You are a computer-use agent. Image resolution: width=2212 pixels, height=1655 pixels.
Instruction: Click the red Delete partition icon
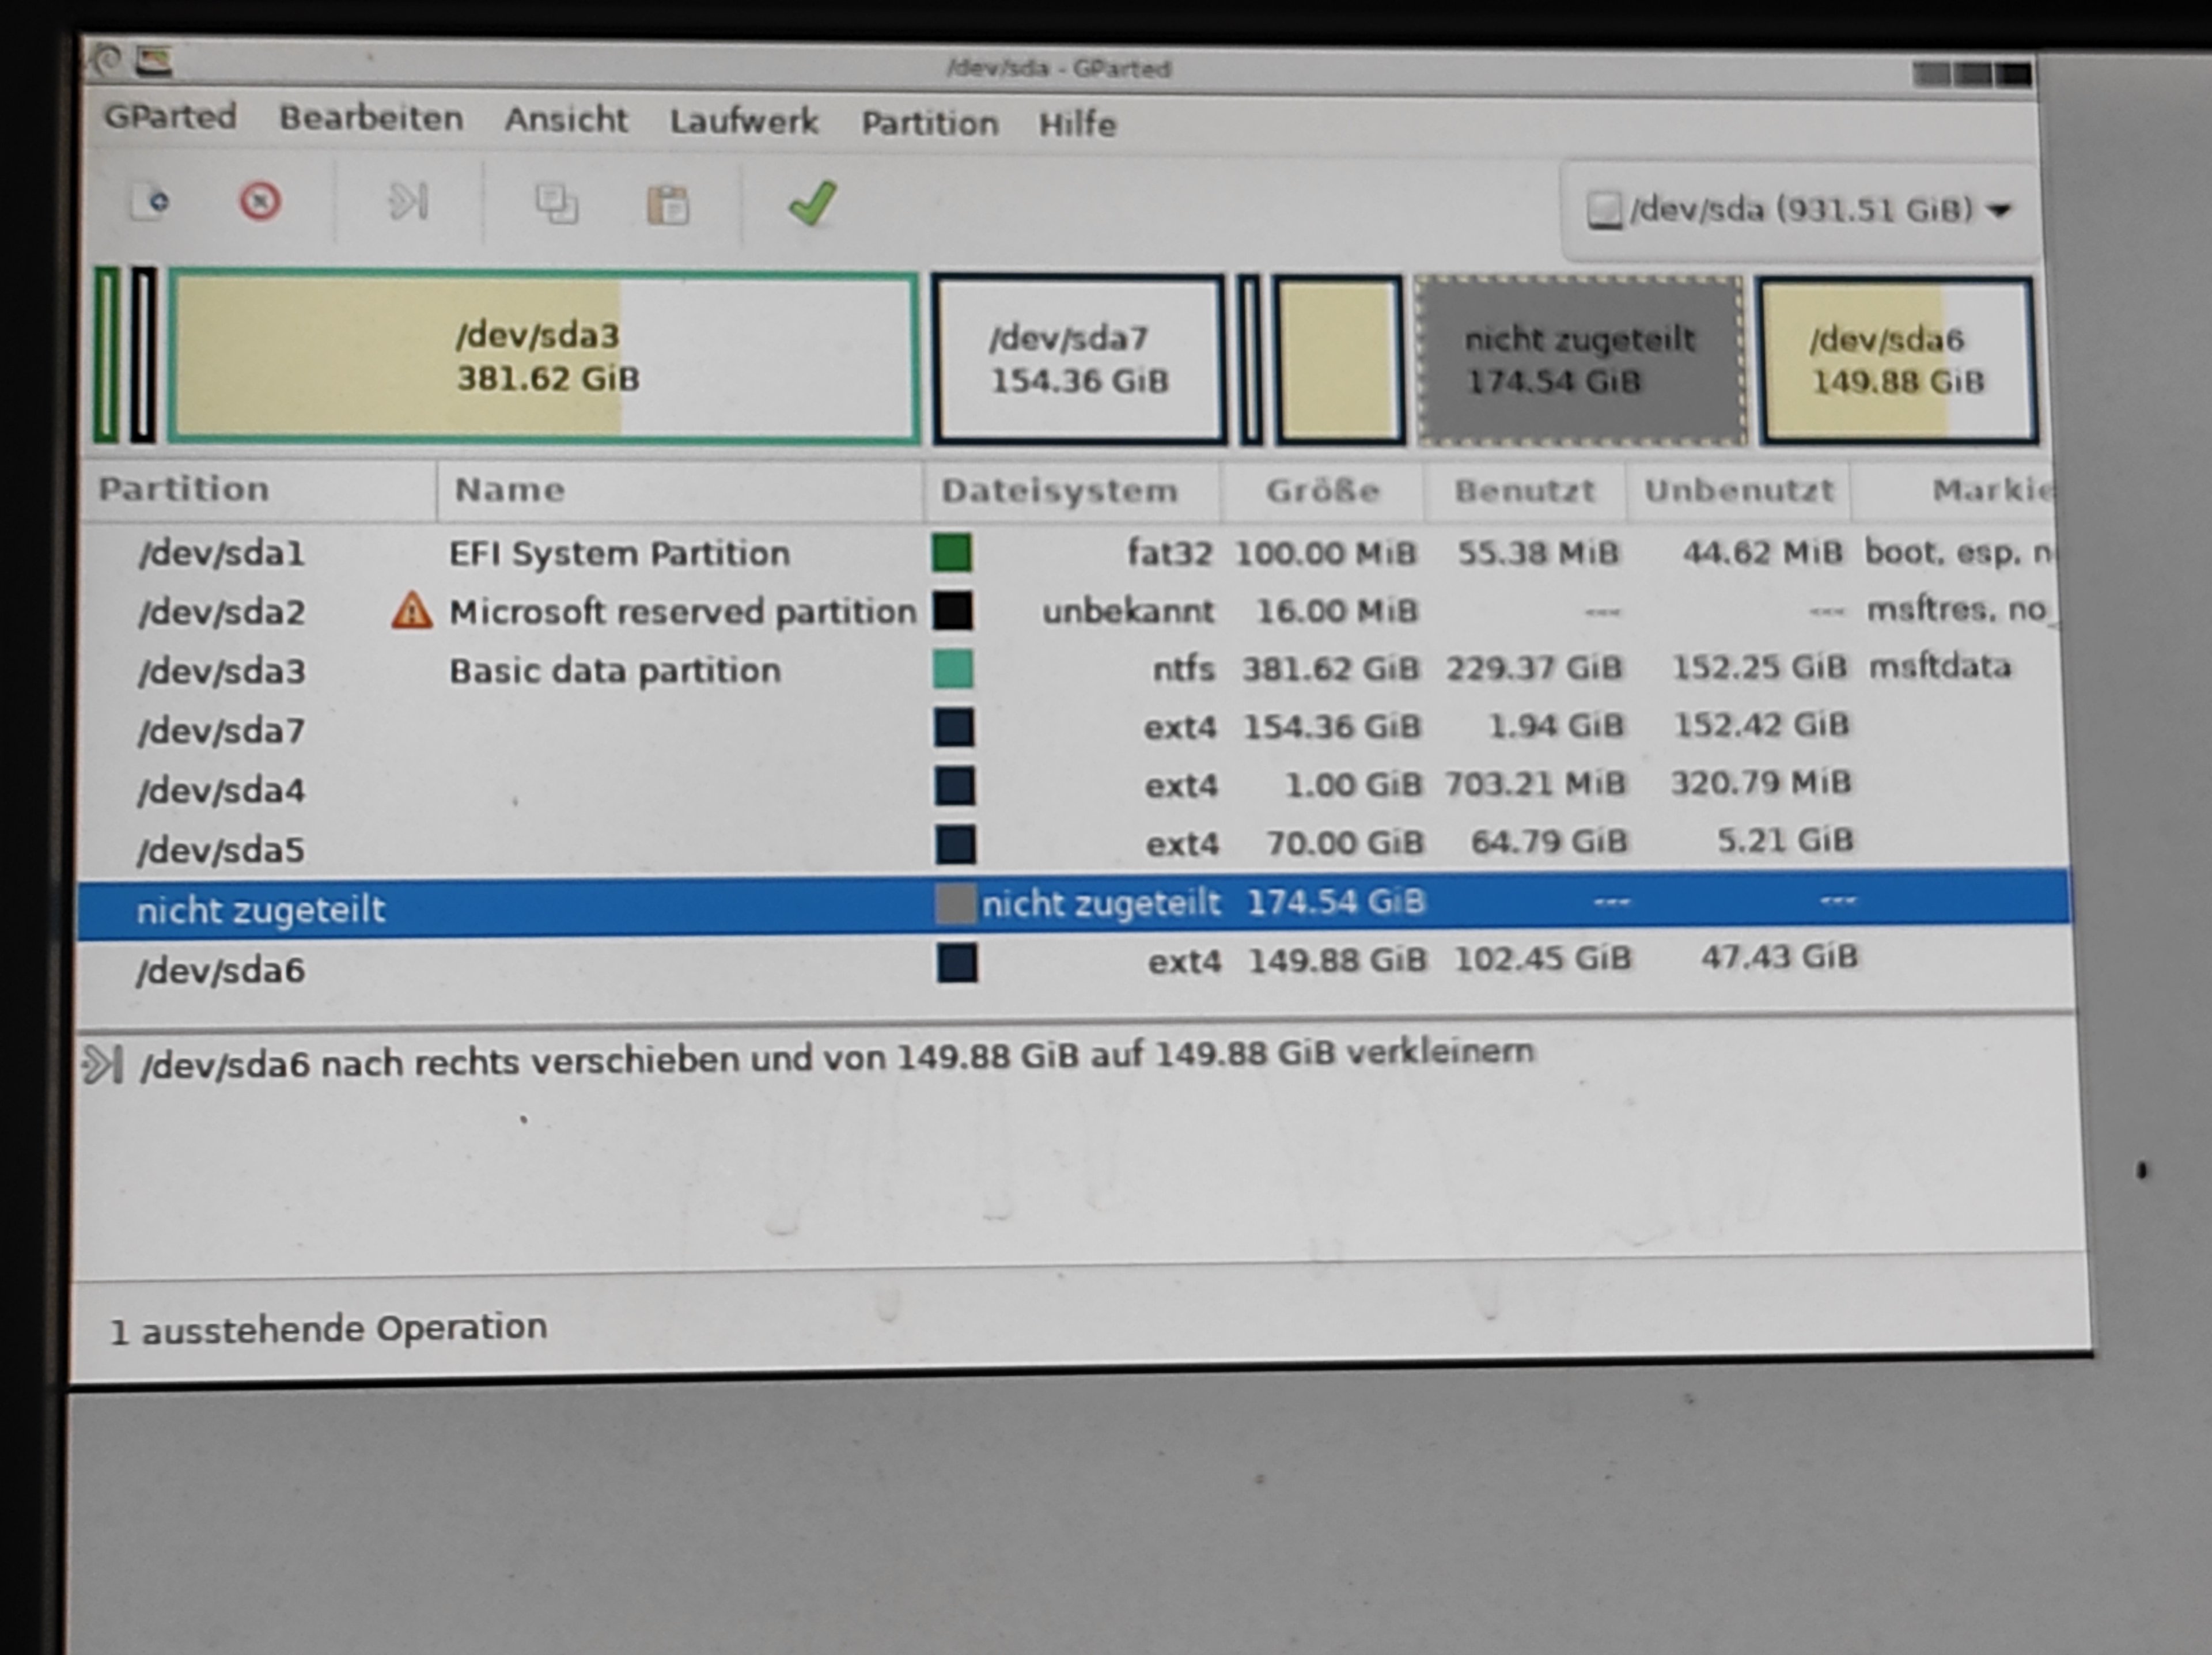tap(260, 202)
